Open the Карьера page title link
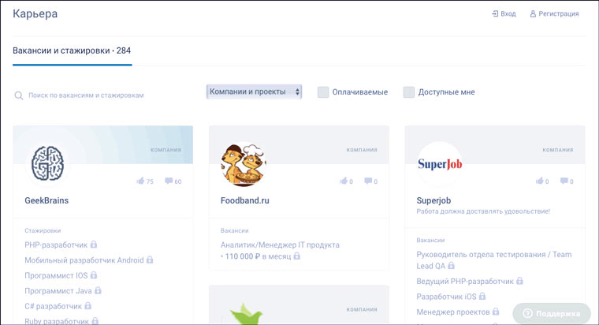 [35, 13]
